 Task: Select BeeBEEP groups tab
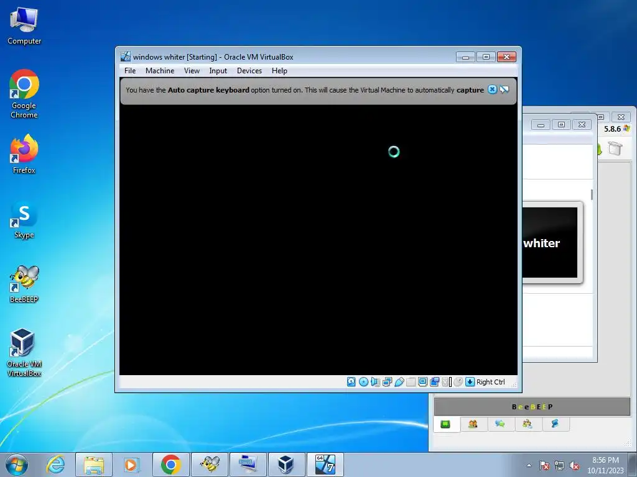point(528,424)
